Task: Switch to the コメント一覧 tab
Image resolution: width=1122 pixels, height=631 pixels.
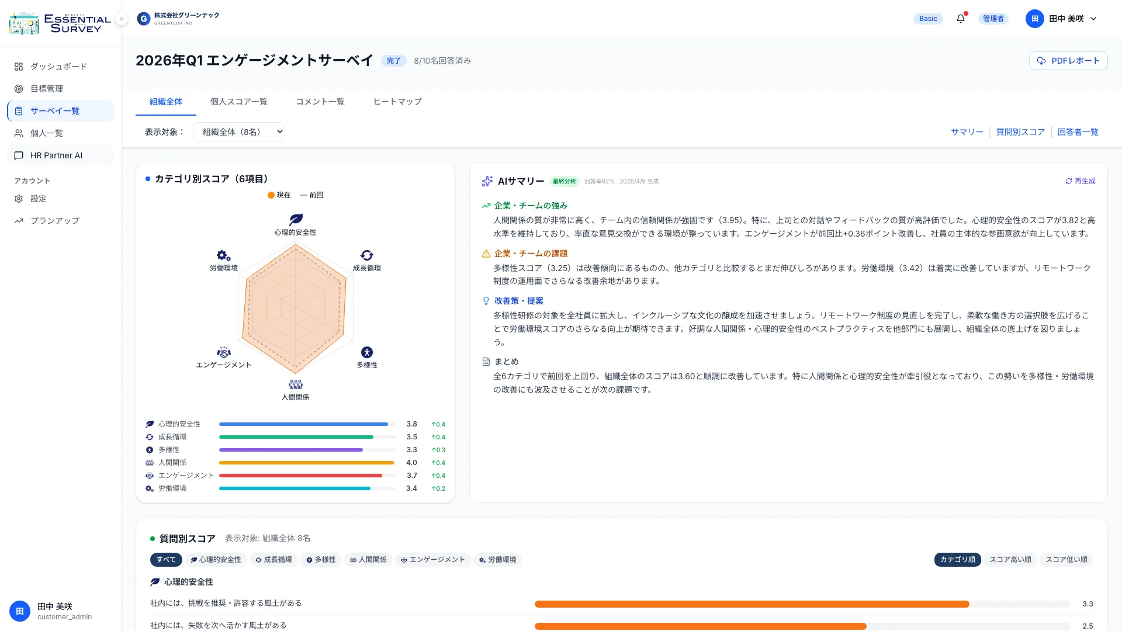Action: click(x=320, y=102)
